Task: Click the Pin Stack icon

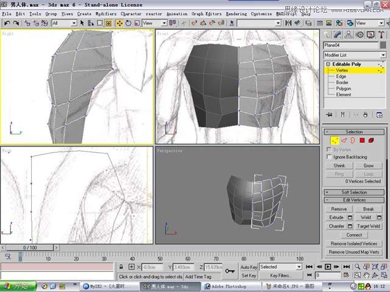Action: pos(330,115)
